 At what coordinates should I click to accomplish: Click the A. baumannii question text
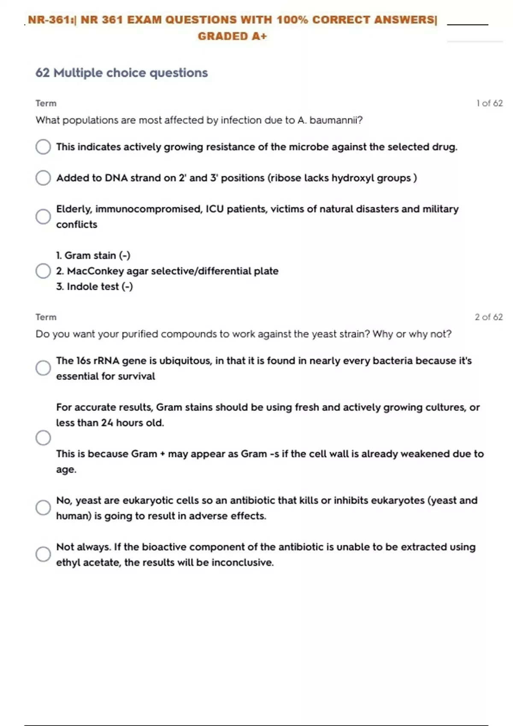pos(199,120)
